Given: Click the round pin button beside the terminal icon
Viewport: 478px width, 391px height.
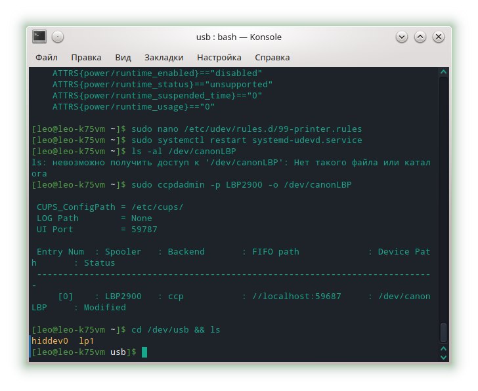Looking at the screenshot, I should [x=58, y=37].
